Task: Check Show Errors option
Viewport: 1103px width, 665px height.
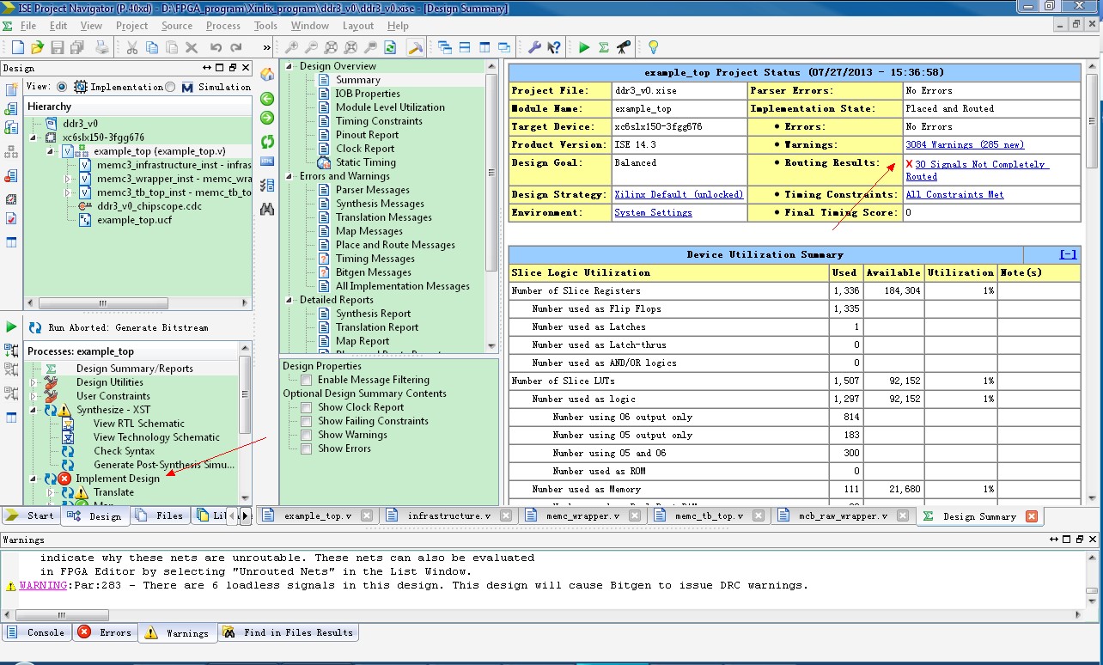Action: tap(307, 448)
